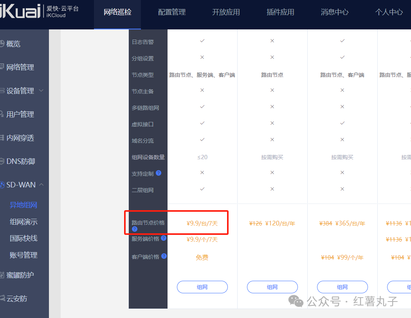Open the 开放应用 tab
The height and width of the screenshot is (318, 411).
pos(226,12)
